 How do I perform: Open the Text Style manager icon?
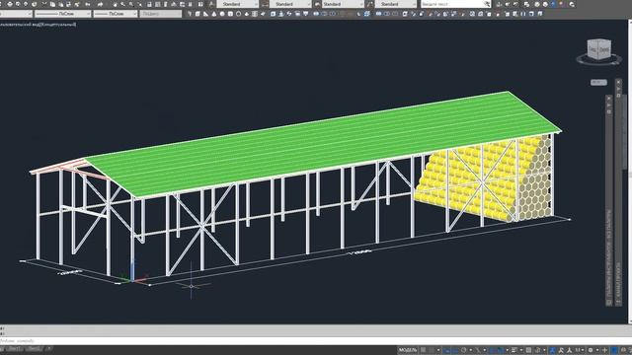click(x=211, y=4)
